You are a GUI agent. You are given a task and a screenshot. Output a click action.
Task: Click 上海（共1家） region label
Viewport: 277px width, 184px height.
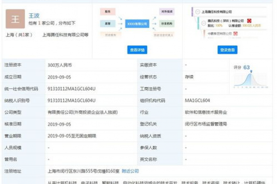(19, 35)
